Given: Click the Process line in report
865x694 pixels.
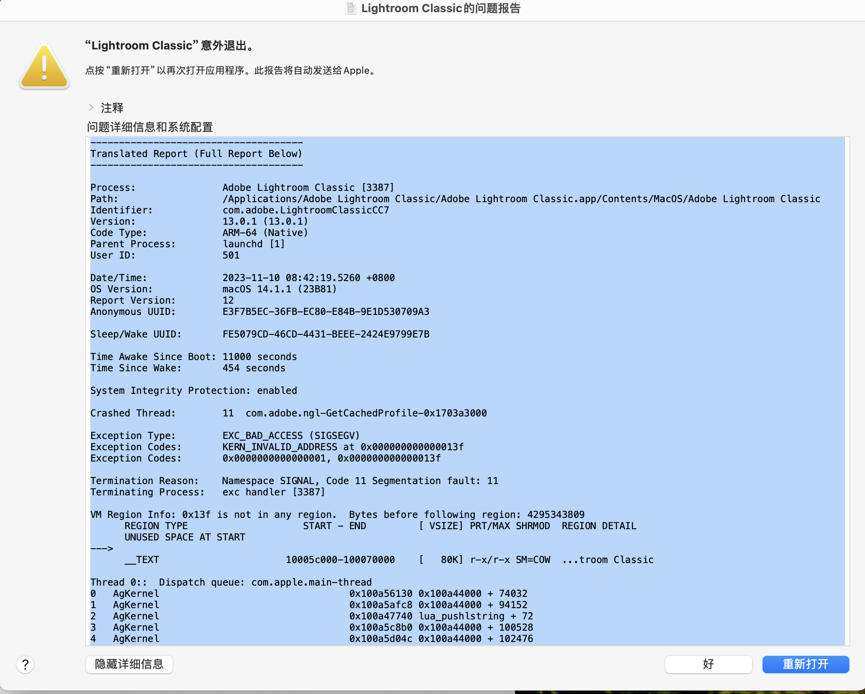Looking at the screenshot, I should click(x=242, y=187).
